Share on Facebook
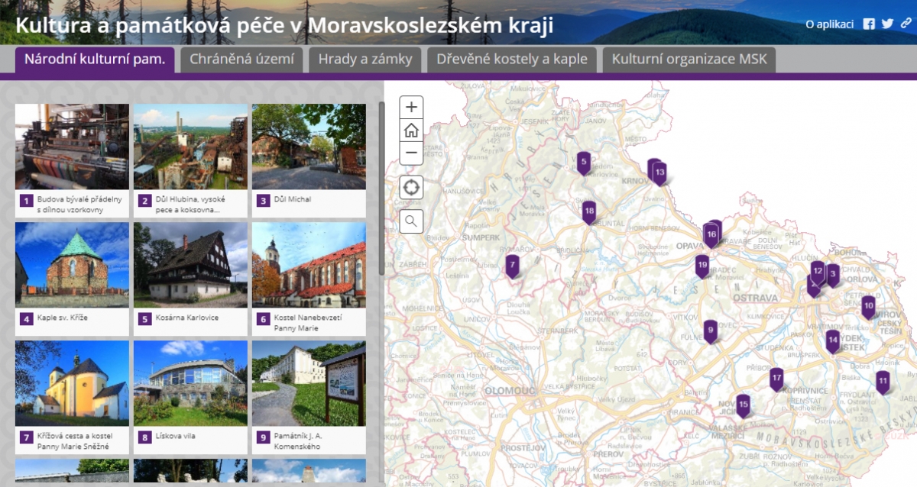The image size is (917, 487). pyautogui.click(x=869, y=24)
